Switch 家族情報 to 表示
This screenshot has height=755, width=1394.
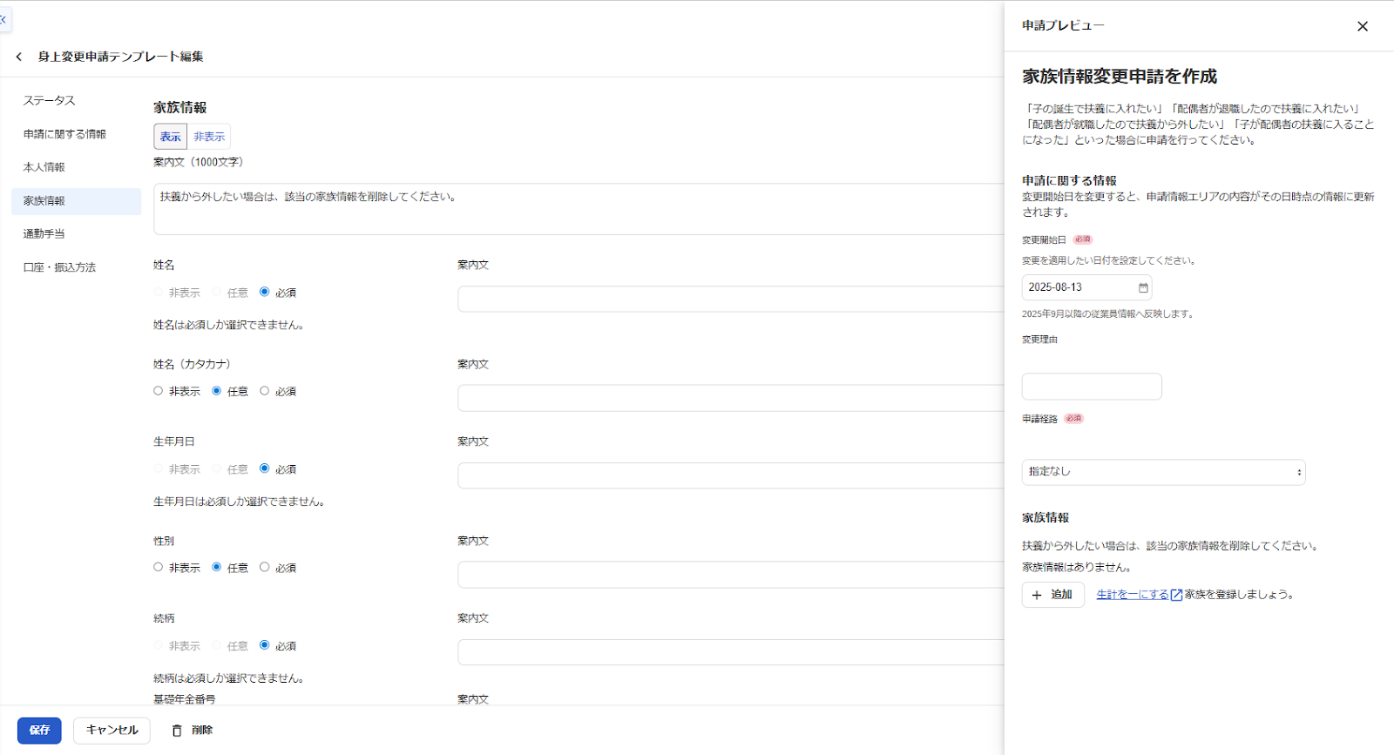pos(171,137)
